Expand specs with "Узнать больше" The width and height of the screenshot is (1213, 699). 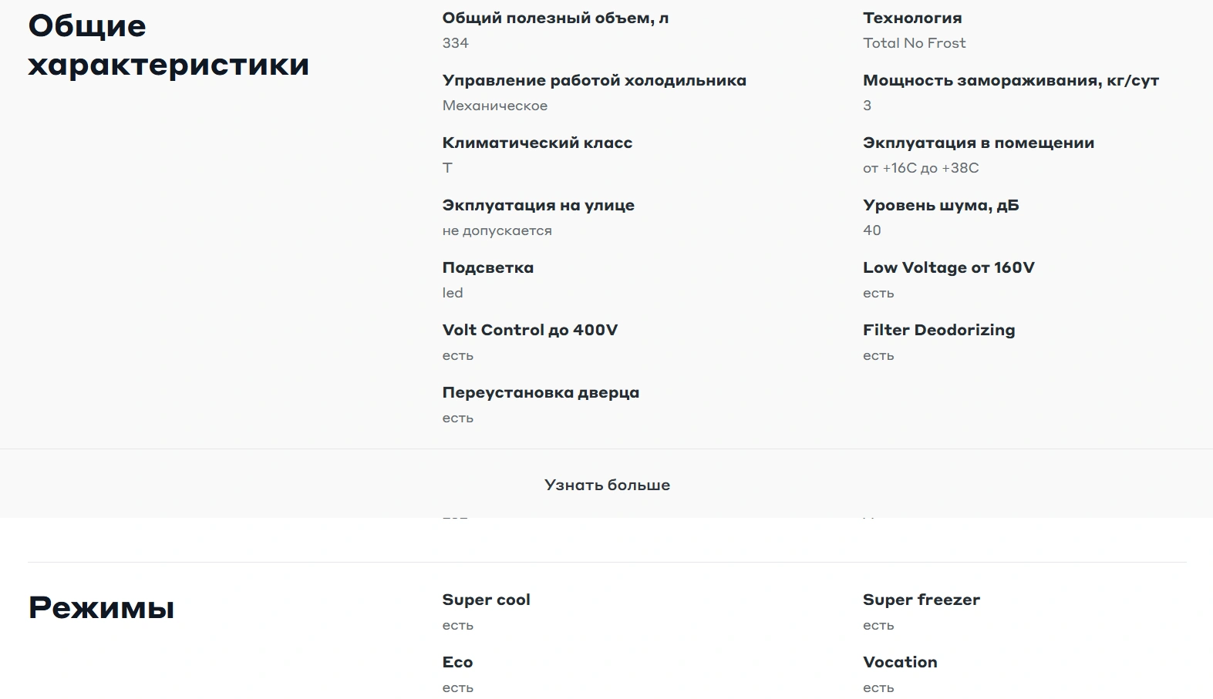[607, 485]
